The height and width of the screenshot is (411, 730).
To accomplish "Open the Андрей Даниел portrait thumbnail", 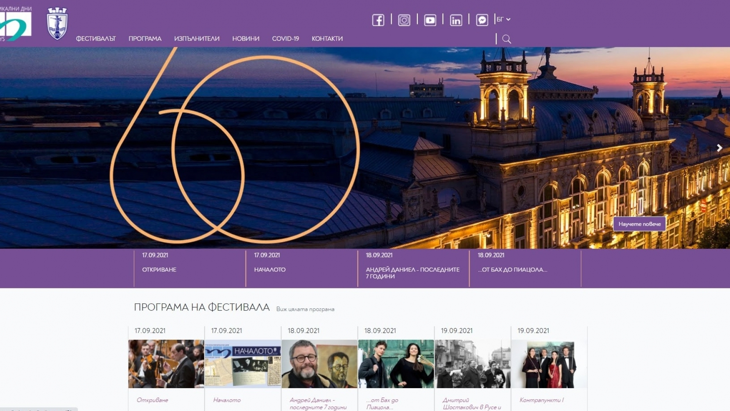I will pyautogui.click(x=319, y=364).
